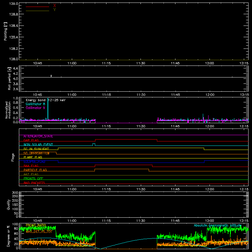This screenshot has width=252, height=252.
Task: Click the GAP_FLAG label
Action: 31,140
